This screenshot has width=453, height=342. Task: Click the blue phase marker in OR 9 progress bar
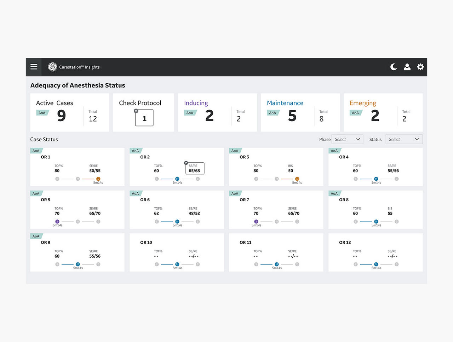pos(78,264)
